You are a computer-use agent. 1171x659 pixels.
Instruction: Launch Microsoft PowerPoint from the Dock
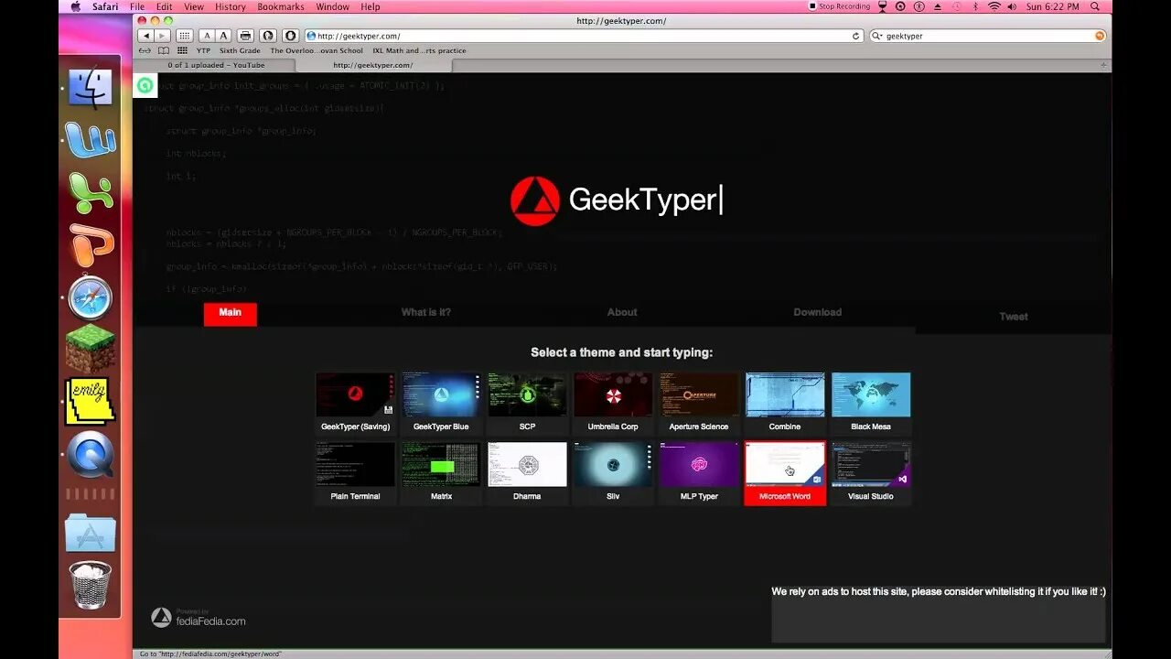[x=90, y=244]
